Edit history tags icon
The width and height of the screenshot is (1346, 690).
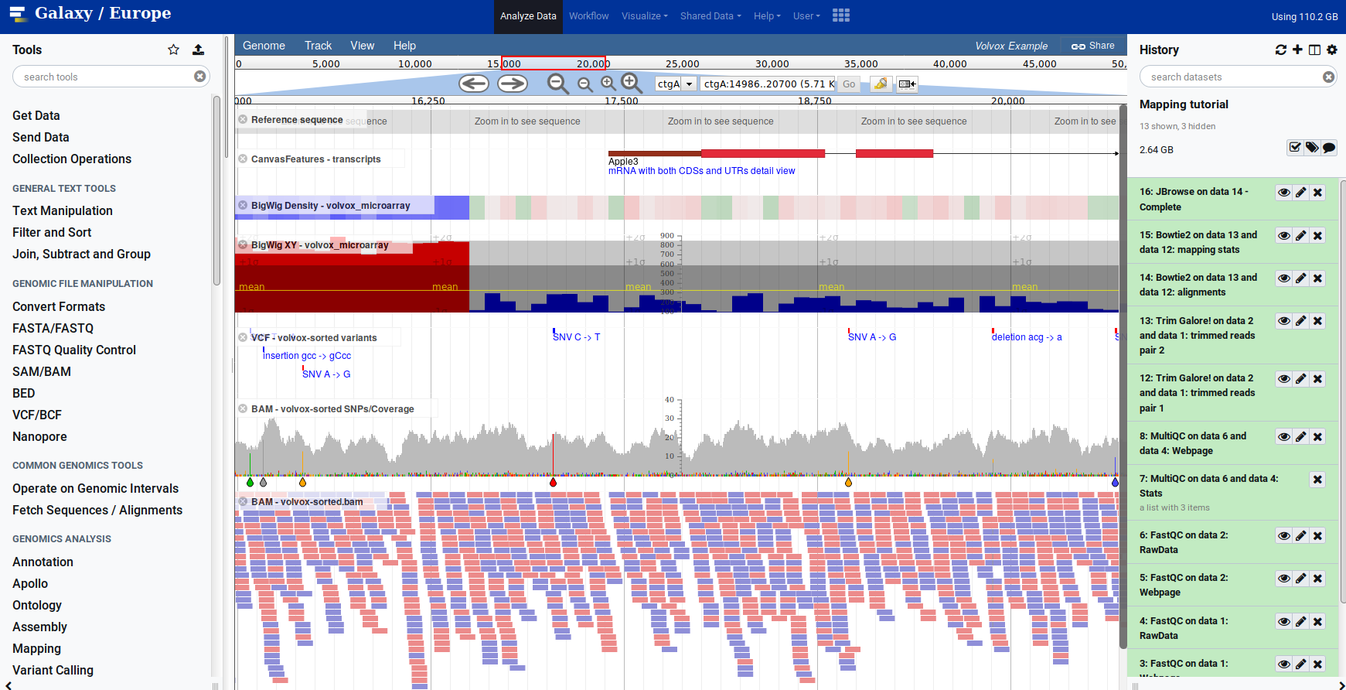1312,148
